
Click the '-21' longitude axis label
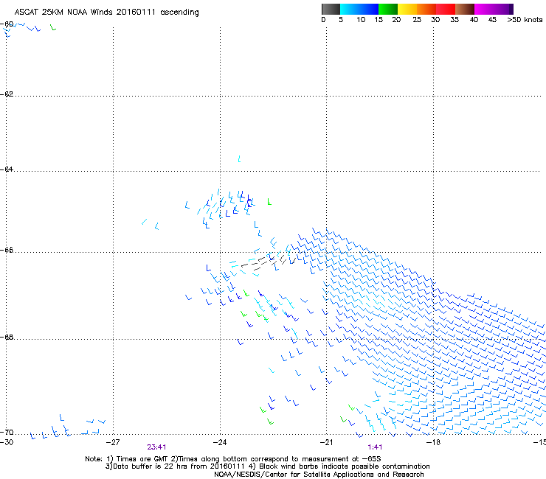click(326, 442)
